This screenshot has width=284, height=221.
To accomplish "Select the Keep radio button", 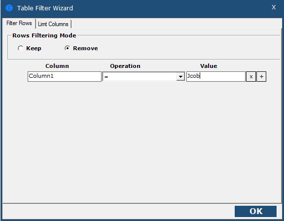I will 20,48.
